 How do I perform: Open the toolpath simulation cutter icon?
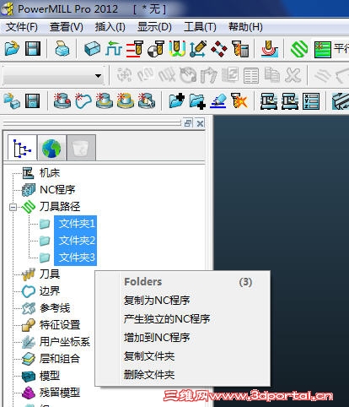269,49
